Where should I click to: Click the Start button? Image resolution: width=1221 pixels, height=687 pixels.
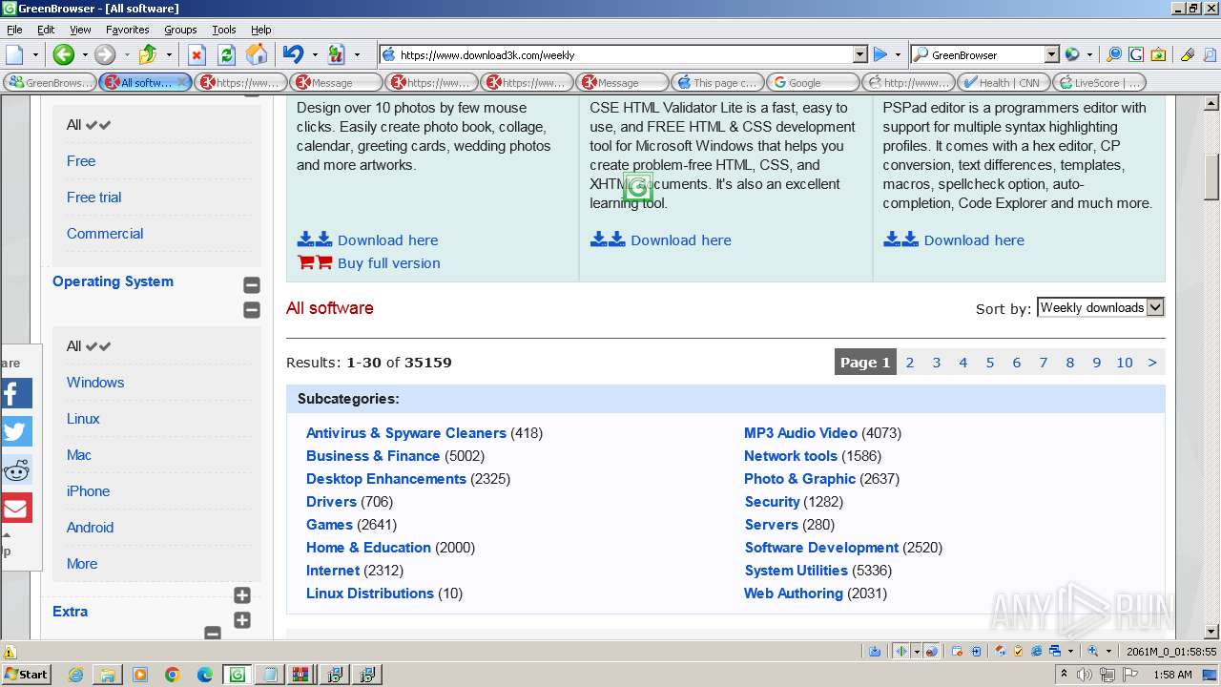[27, 675]
